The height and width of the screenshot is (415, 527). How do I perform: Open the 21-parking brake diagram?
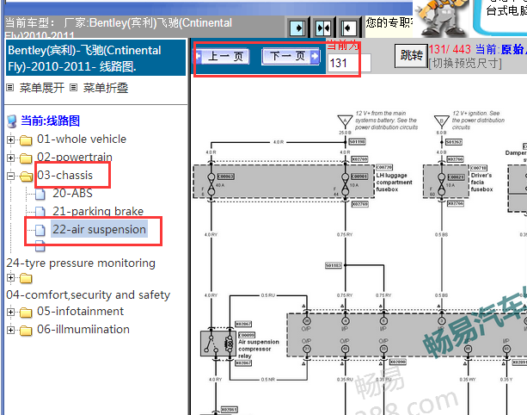coord(98,211)
